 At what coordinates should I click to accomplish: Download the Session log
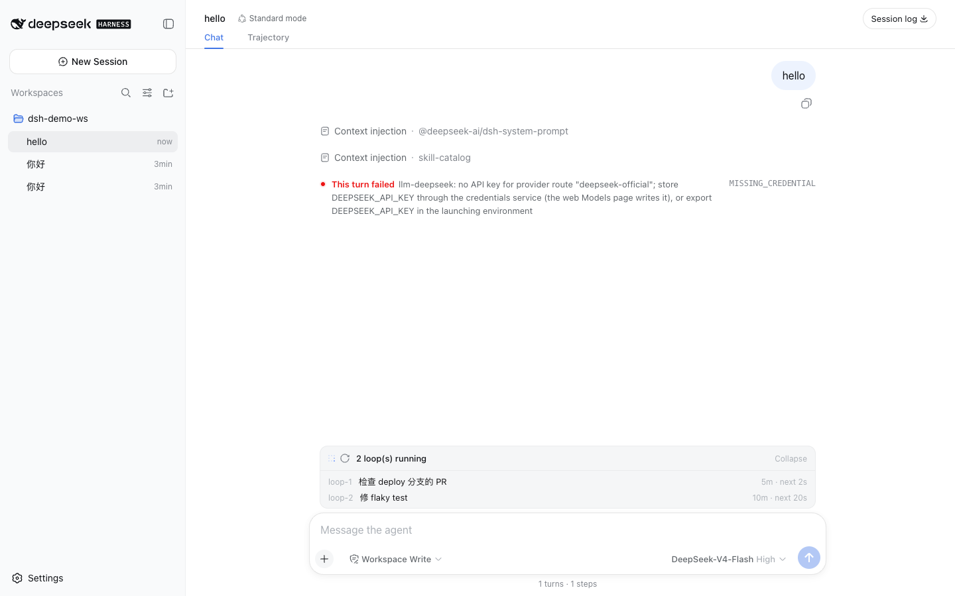tap(899, 19)
